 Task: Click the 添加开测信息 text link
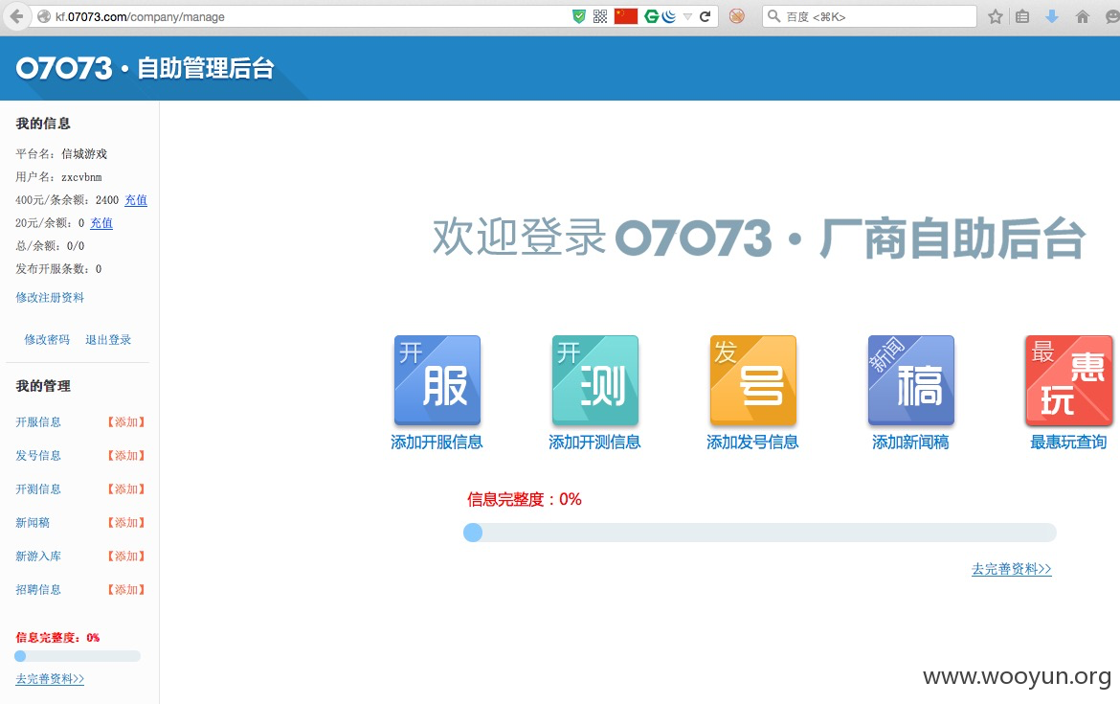(595, 443)
